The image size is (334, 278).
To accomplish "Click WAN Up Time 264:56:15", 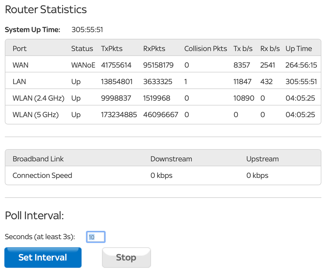I will tap(301, 65).
